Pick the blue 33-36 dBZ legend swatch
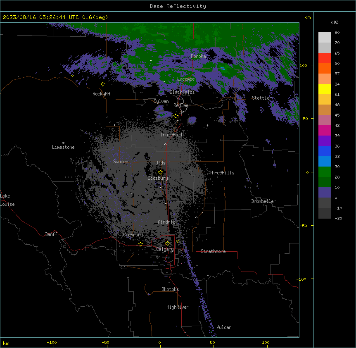 [x=325, y=151]
